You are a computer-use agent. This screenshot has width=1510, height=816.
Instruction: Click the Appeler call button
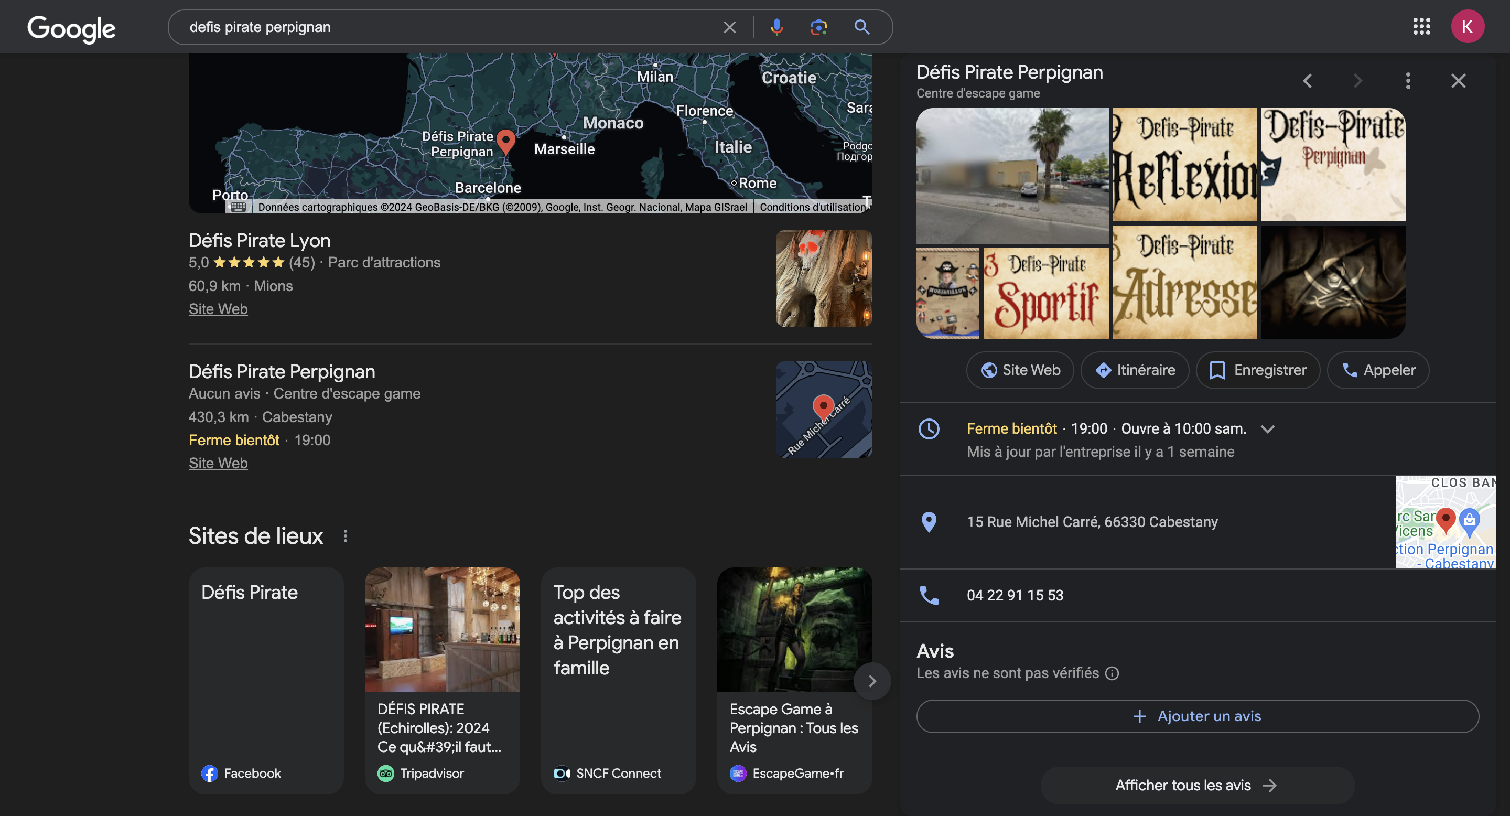(x=1377, y=370)
